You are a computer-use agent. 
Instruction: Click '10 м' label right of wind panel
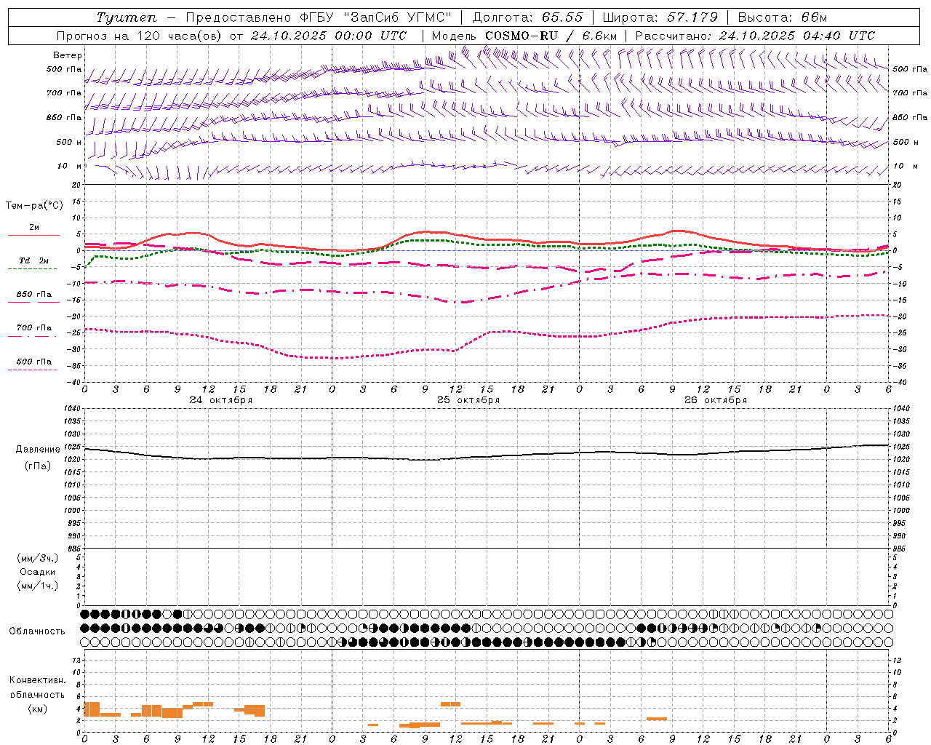tap(906, 166)
